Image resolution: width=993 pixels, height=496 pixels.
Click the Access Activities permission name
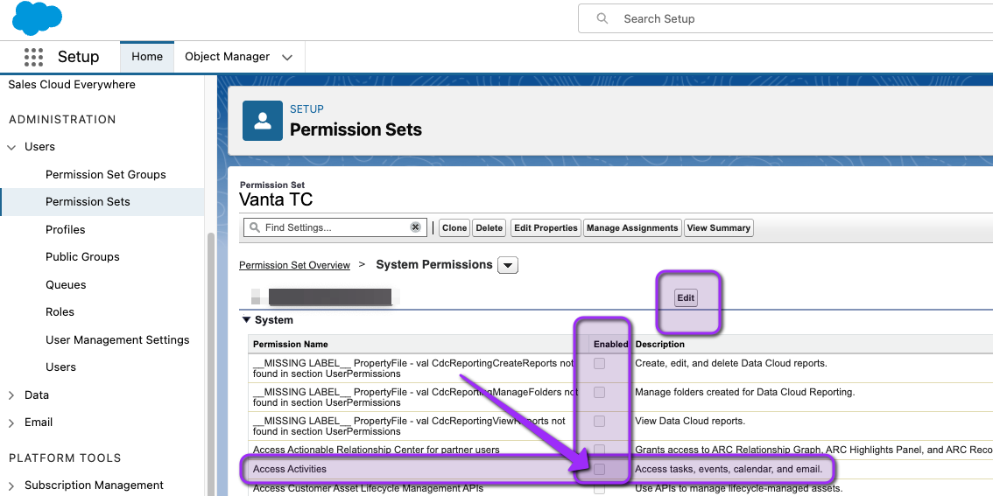pos(290,469)
